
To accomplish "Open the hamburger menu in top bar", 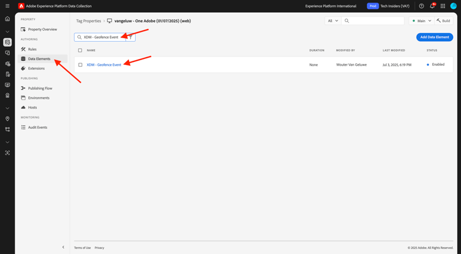I will click(7, 6).
